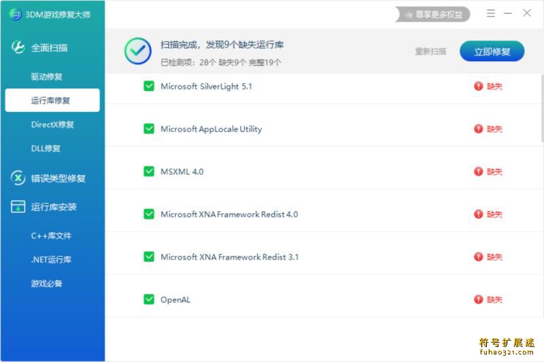Click the vertical scrollbar thumb
Viewport: 544px width, 362px height.
(x=542, y=108)
